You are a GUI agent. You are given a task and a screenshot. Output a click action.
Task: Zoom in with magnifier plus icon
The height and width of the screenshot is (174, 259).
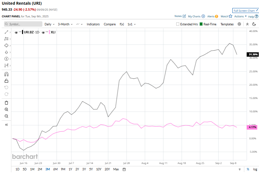[x=6, y=110]
